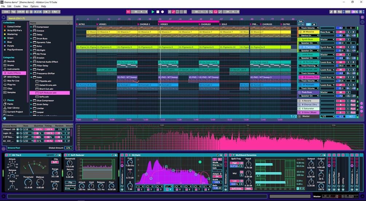Open the Help menu
366x201 pixels.
click(x=43, y=6)
